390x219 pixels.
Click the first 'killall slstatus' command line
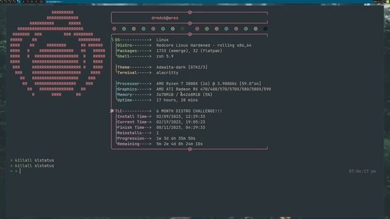tap(34, 160)
